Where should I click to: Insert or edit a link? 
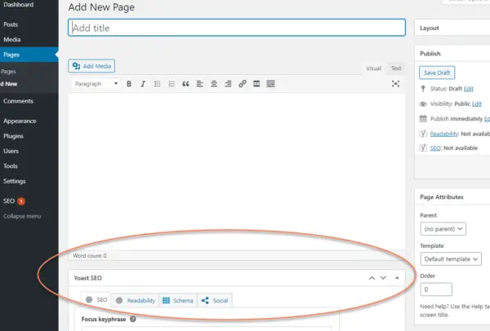[243, 84]
